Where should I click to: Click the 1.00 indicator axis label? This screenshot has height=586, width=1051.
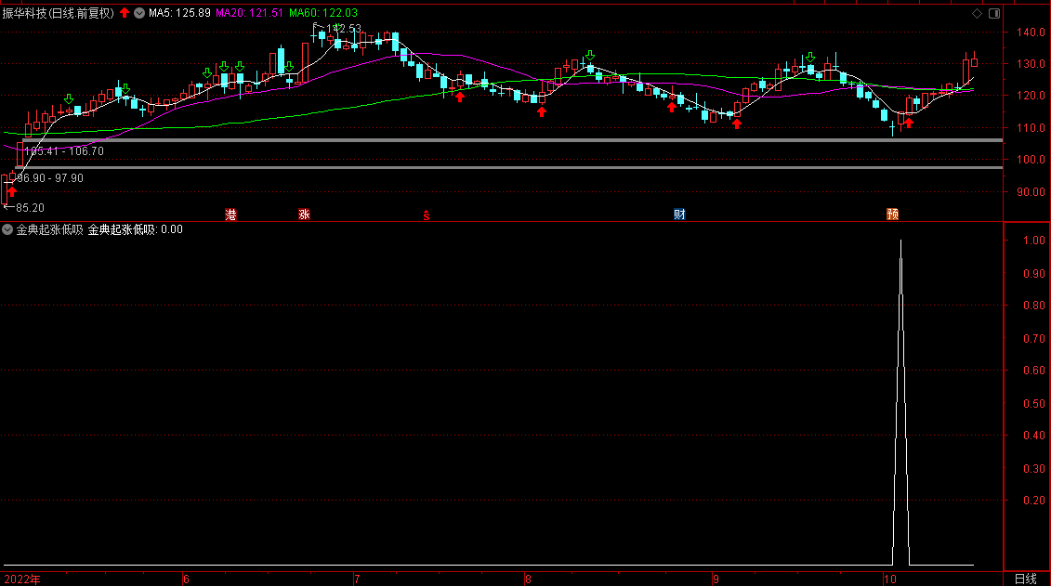1034,241
